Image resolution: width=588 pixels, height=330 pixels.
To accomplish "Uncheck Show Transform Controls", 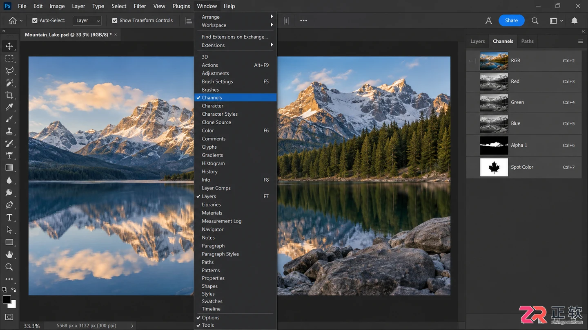I will [x=115, y=20].
